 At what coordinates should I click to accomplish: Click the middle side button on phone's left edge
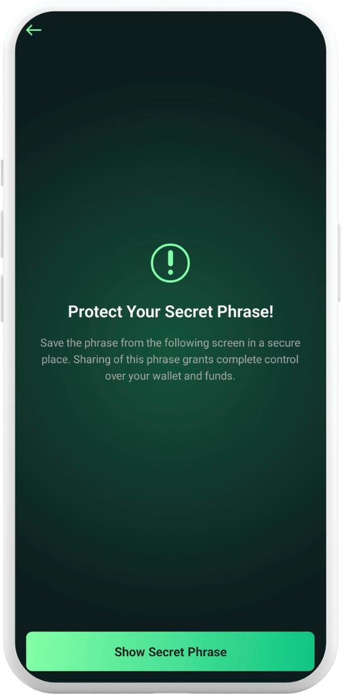point(3,233)
